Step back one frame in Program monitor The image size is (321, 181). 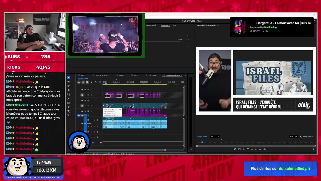coord(252,149)
